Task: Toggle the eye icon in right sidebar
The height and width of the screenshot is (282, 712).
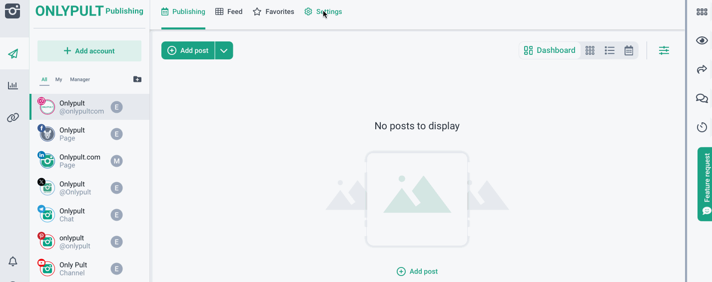Action: 702,40
